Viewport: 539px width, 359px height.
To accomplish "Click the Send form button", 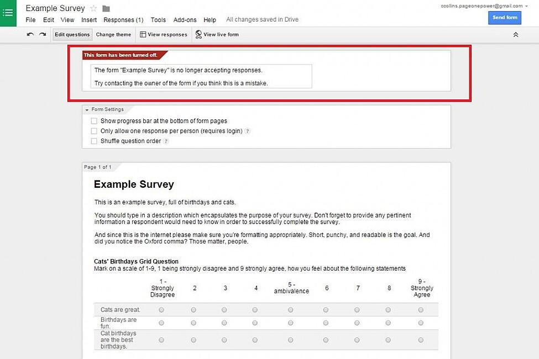I will pyautogui.click(x=504, y=17).
